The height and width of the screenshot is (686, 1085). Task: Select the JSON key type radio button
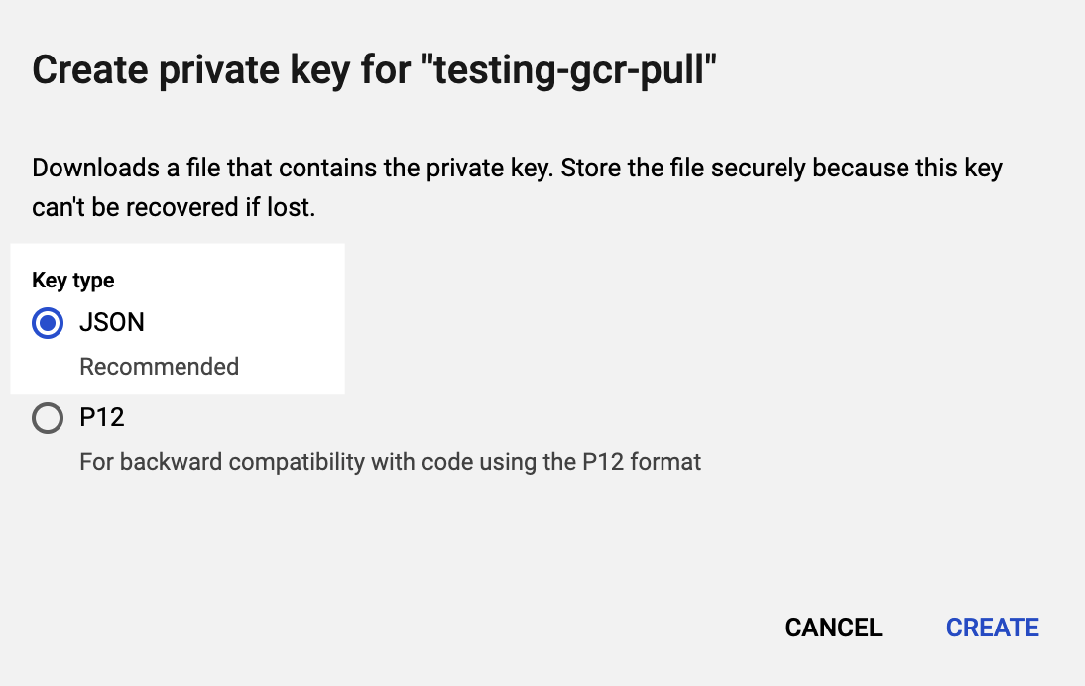click(x=48, y=323)
